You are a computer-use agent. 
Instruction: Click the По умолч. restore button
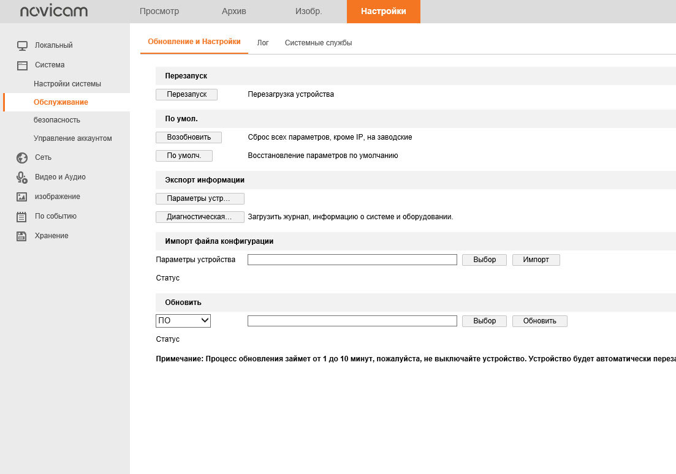point(184,156)
